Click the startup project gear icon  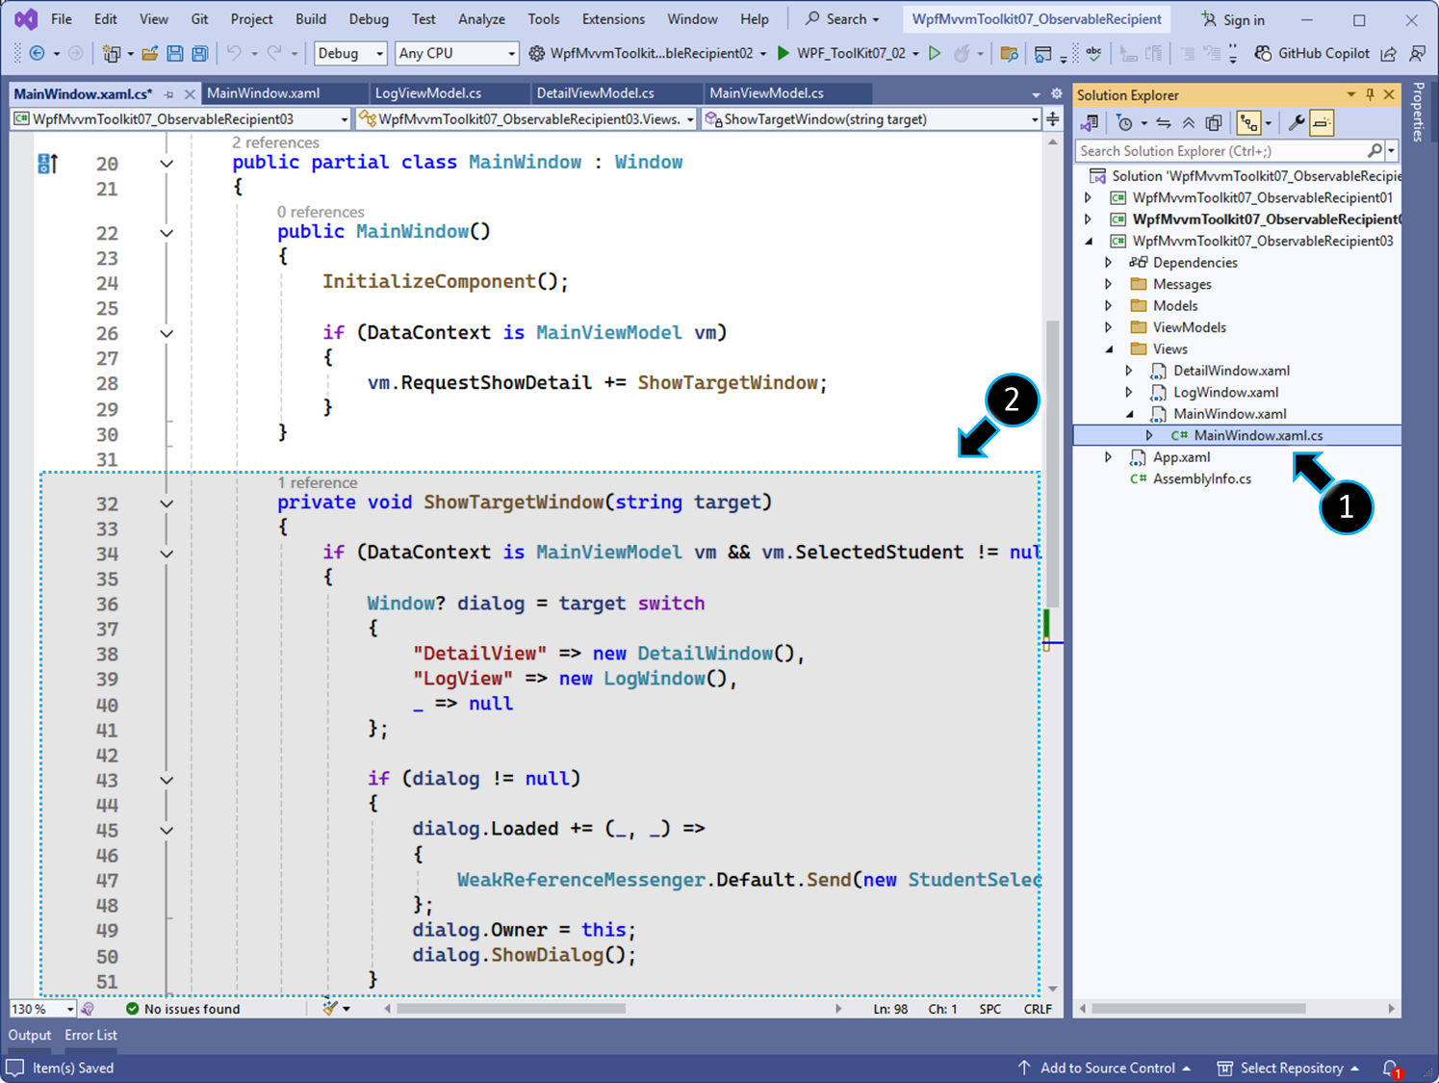click(x=536, y=54)
